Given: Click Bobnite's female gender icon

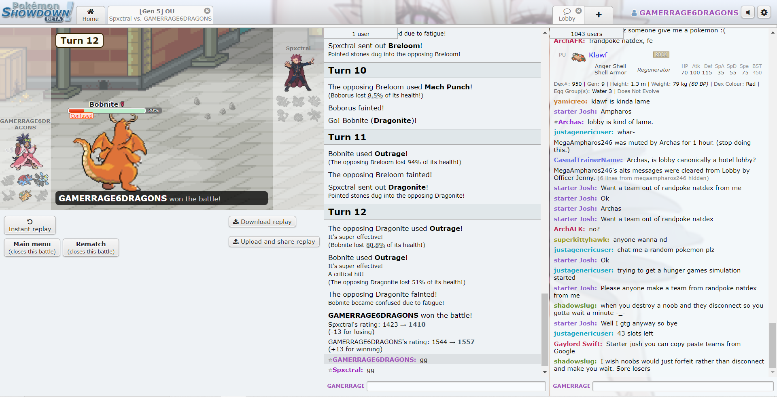Looking at the screenshot, I should (123, 104).
